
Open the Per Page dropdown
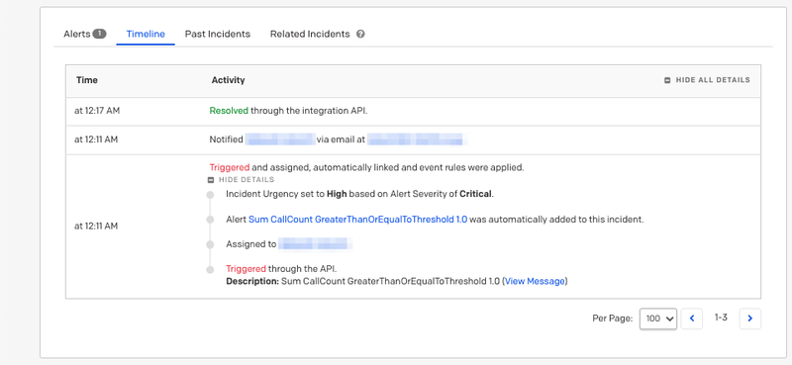658,319
